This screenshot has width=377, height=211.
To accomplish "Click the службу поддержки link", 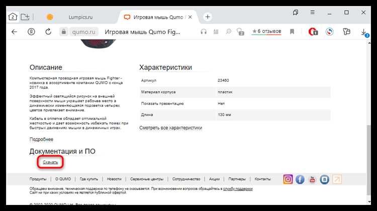I will (x=238, y=189).
